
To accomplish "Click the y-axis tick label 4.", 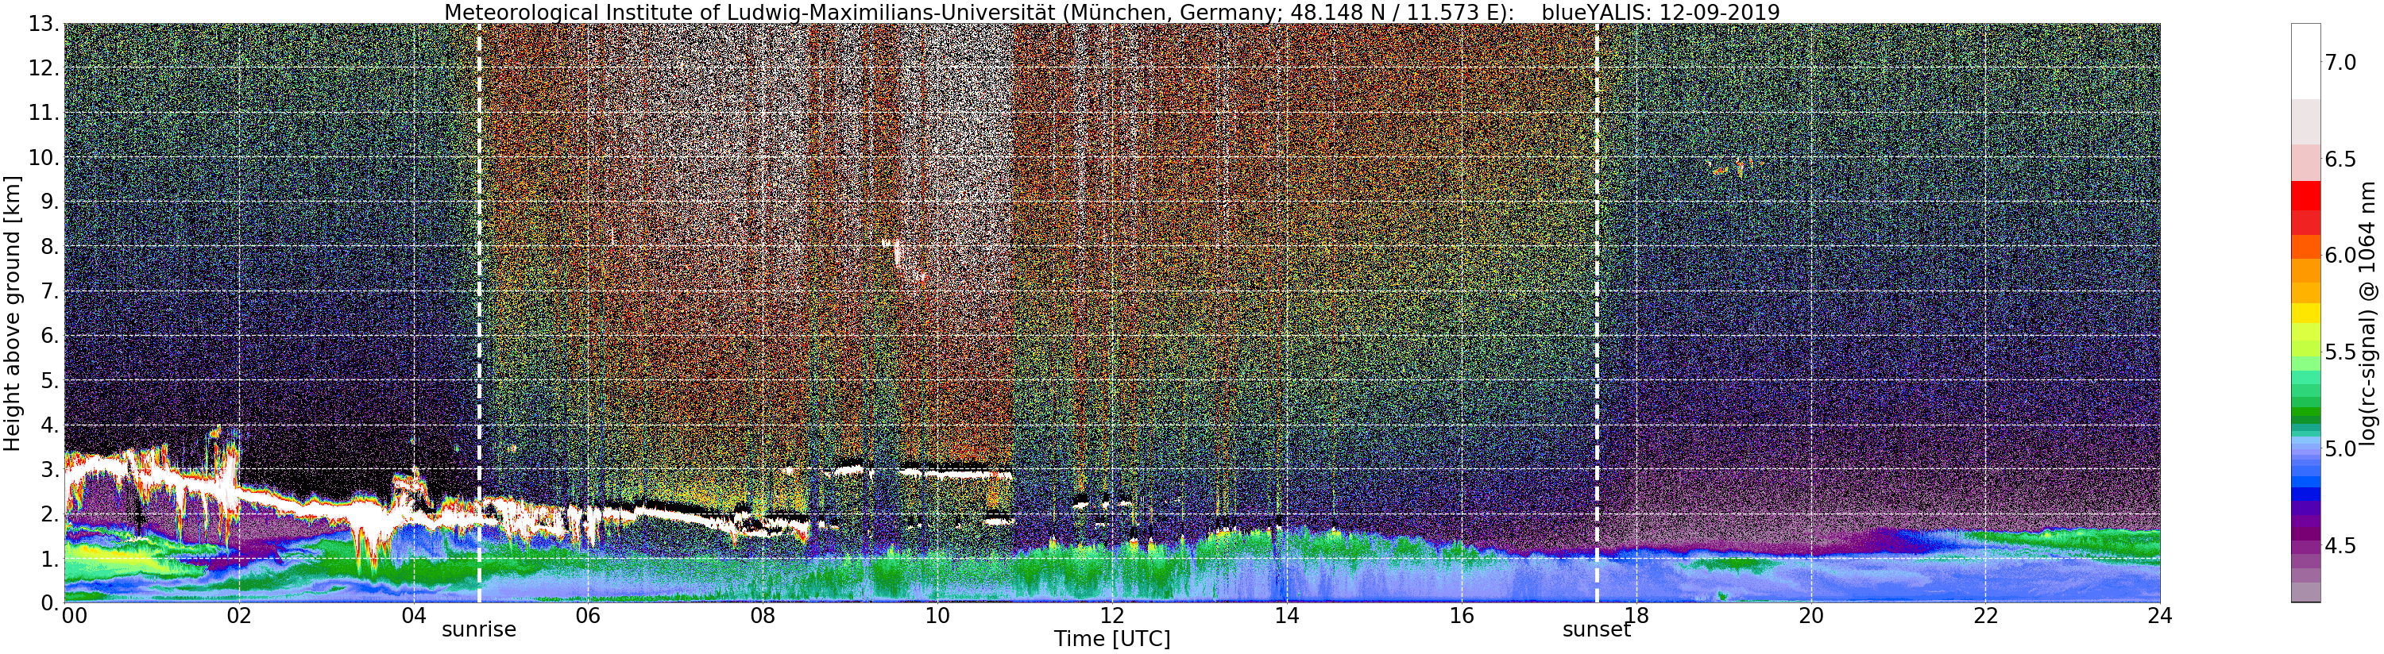I will (48, 425).
